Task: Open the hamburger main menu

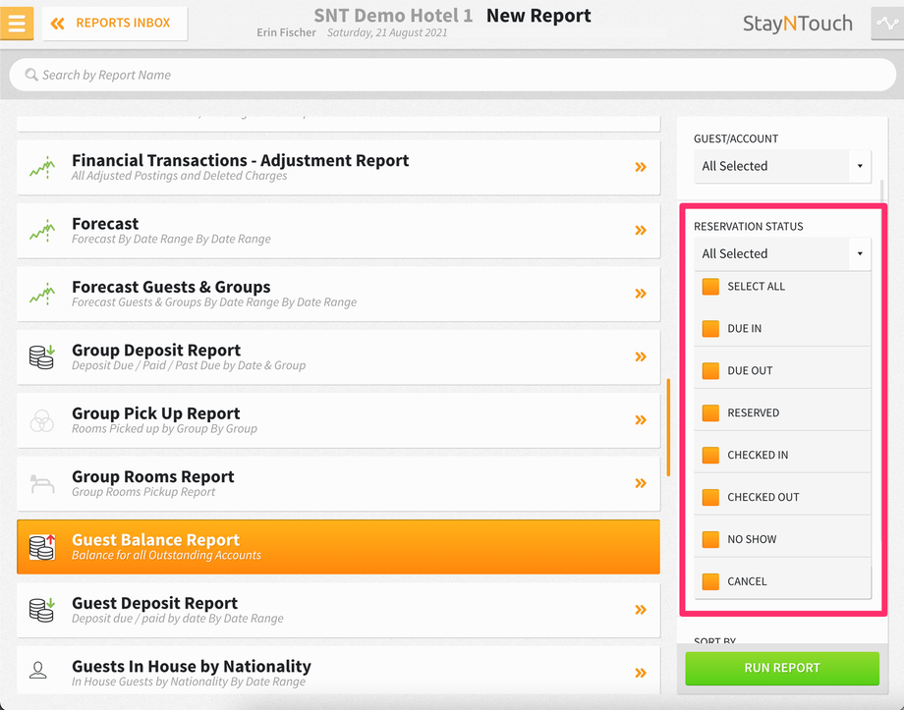Action: click(16, 23)
